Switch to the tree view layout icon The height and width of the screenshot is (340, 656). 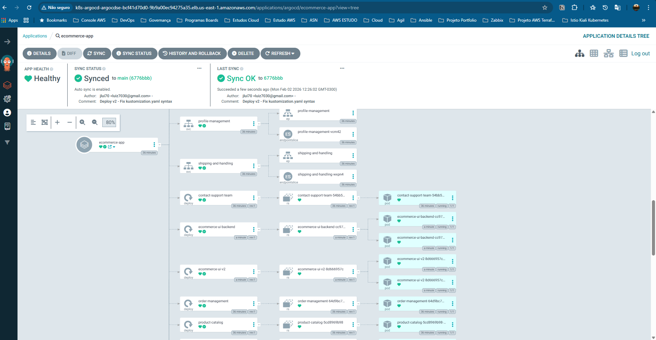point(579,54)
